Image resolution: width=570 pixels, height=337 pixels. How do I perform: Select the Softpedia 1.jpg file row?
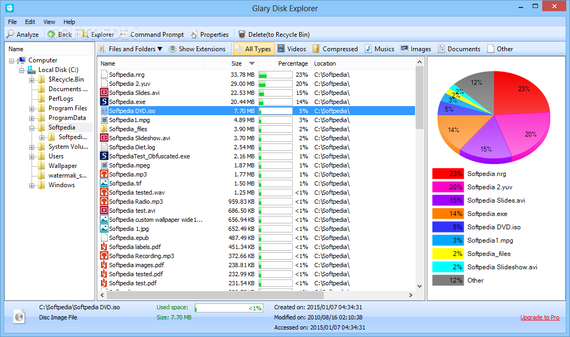[256, 229]
